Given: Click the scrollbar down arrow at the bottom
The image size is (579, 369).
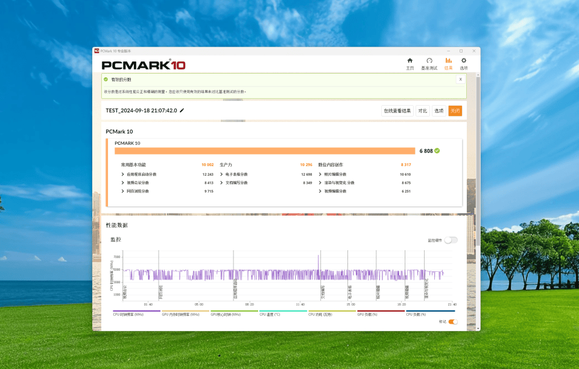Looking at the screenshot, I should tap(478, 329).
